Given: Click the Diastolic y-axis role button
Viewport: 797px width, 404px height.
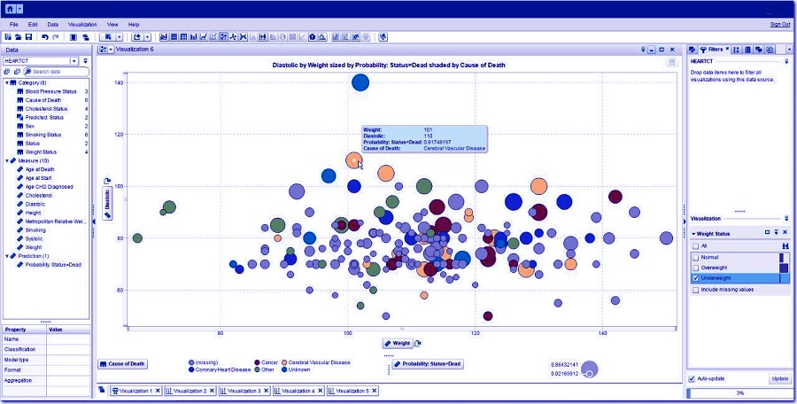Looking at the screenshot, I should pyautogui.click(x=107, y=204).
